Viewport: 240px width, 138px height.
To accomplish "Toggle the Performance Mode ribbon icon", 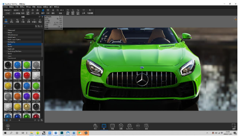I will coord(28,11).
